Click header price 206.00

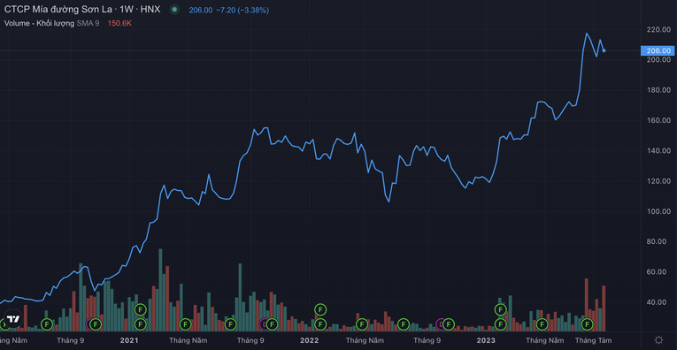[201, 10]
